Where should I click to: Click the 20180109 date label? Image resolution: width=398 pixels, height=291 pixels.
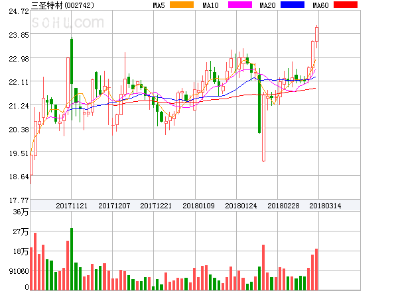point(198,206)
